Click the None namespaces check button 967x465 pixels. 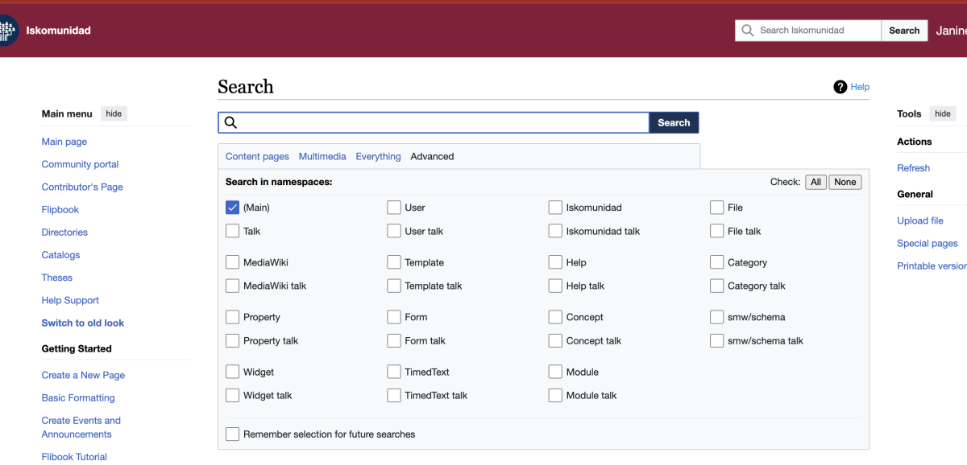[x=845, y=182]
